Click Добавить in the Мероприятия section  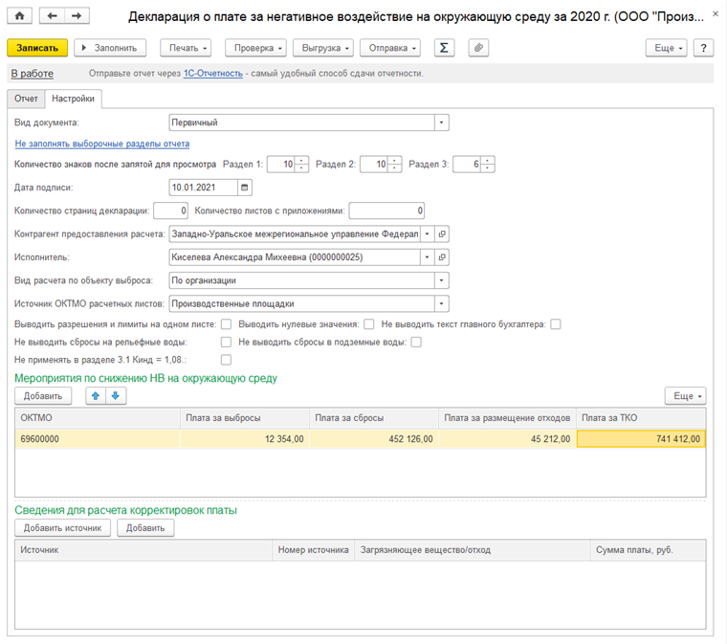click(43, 396)
